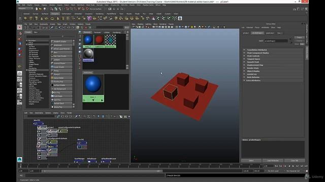
Task: Click the Select button at panel bottom
Action: coord(251,161)
